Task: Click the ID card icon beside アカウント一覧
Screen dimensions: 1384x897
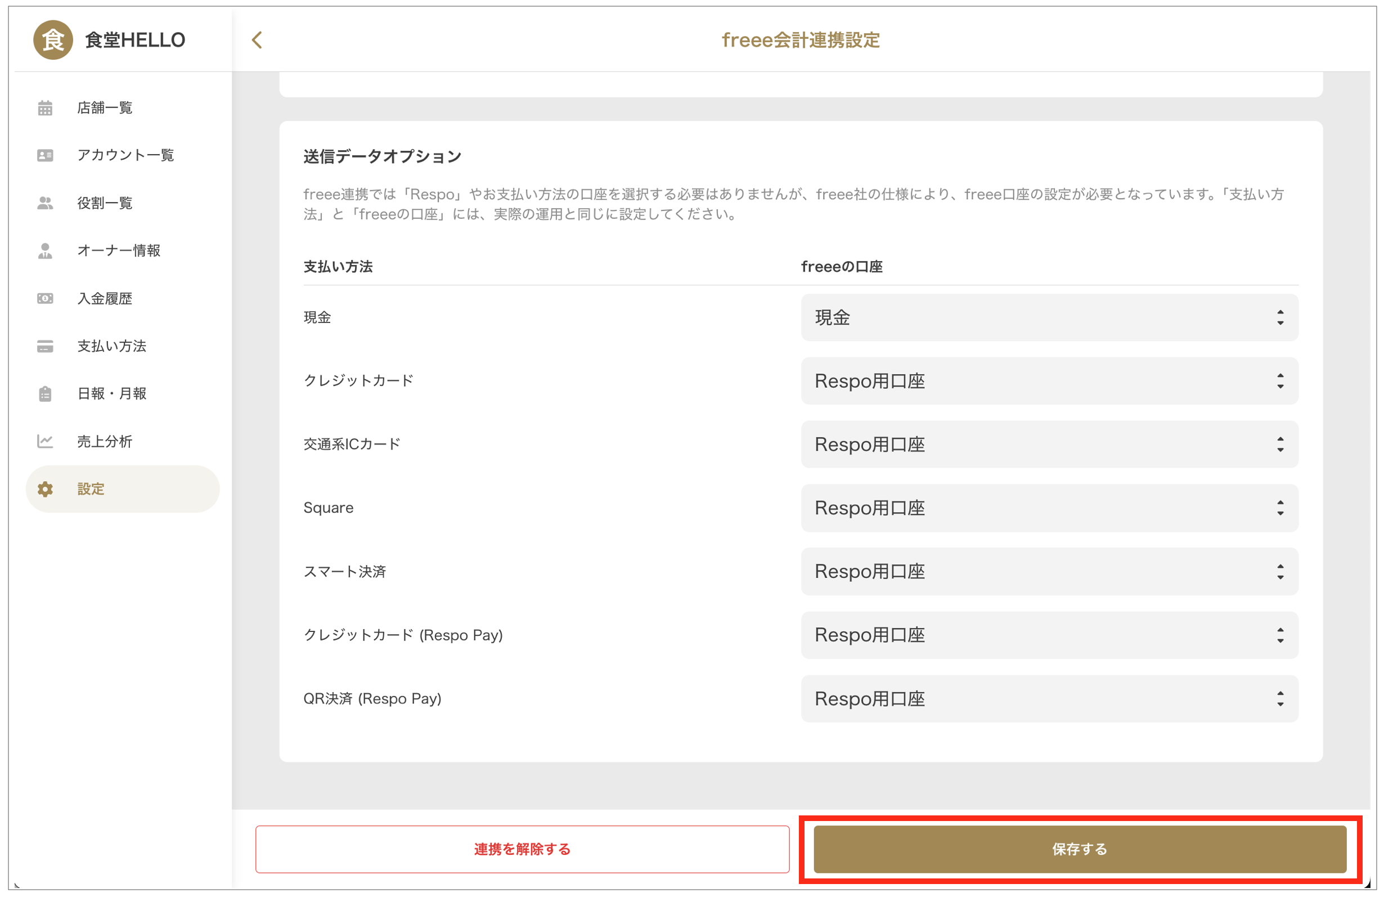Action: [x=46, y=155]
